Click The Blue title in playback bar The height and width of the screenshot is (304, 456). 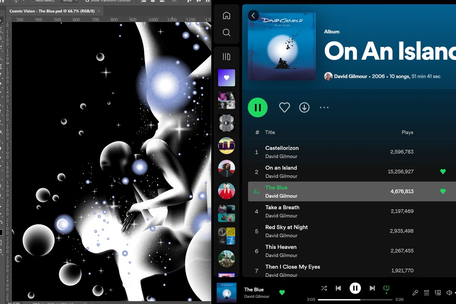(254, 290)
